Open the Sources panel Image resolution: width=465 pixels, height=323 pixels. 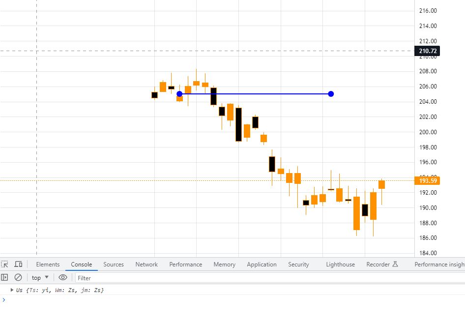click(113, 264)
